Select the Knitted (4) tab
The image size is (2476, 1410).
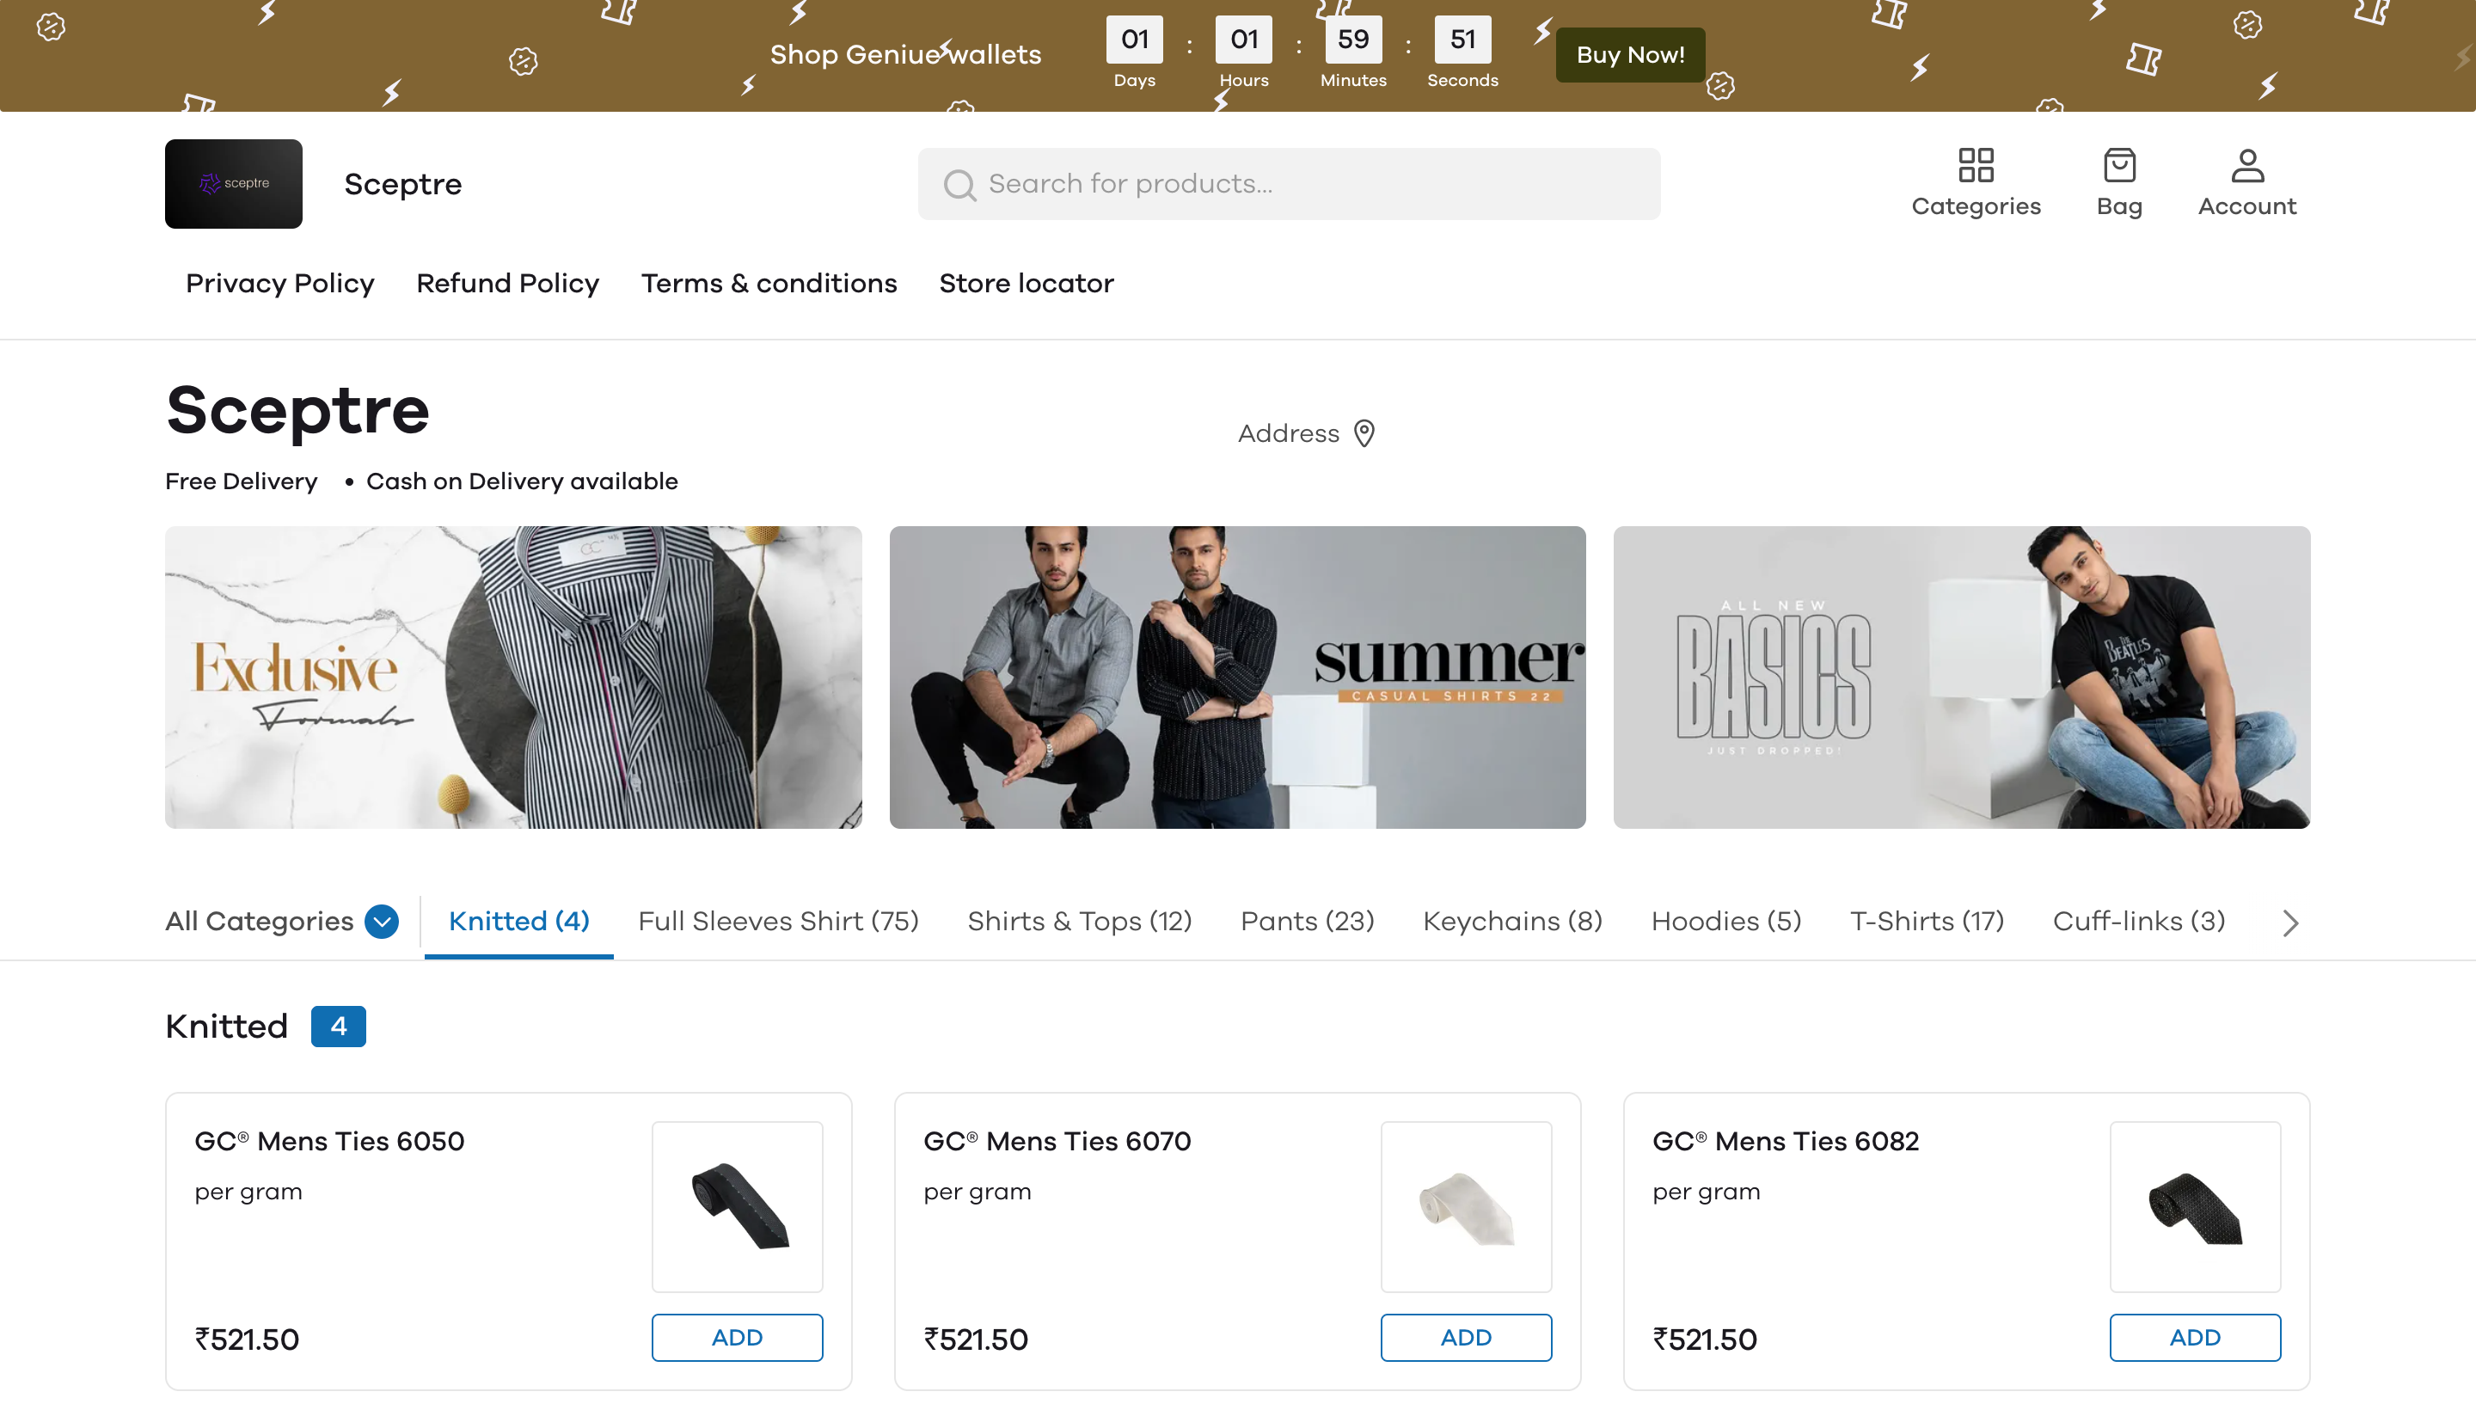[519, 921]
